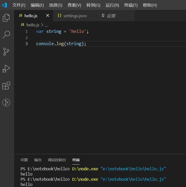Open the 帮助(H) menu
The image size is (186, 187).
click(x=150, y=5)
